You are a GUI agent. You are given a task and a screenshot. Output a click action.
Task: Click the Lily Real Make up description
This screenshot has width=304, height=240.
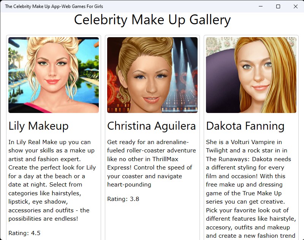pos(52,180)
